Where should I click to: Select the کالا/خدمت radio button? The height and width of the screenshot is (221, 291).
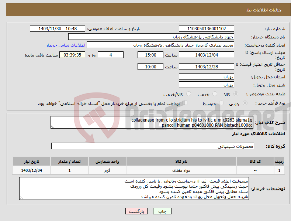pos(188,94)
